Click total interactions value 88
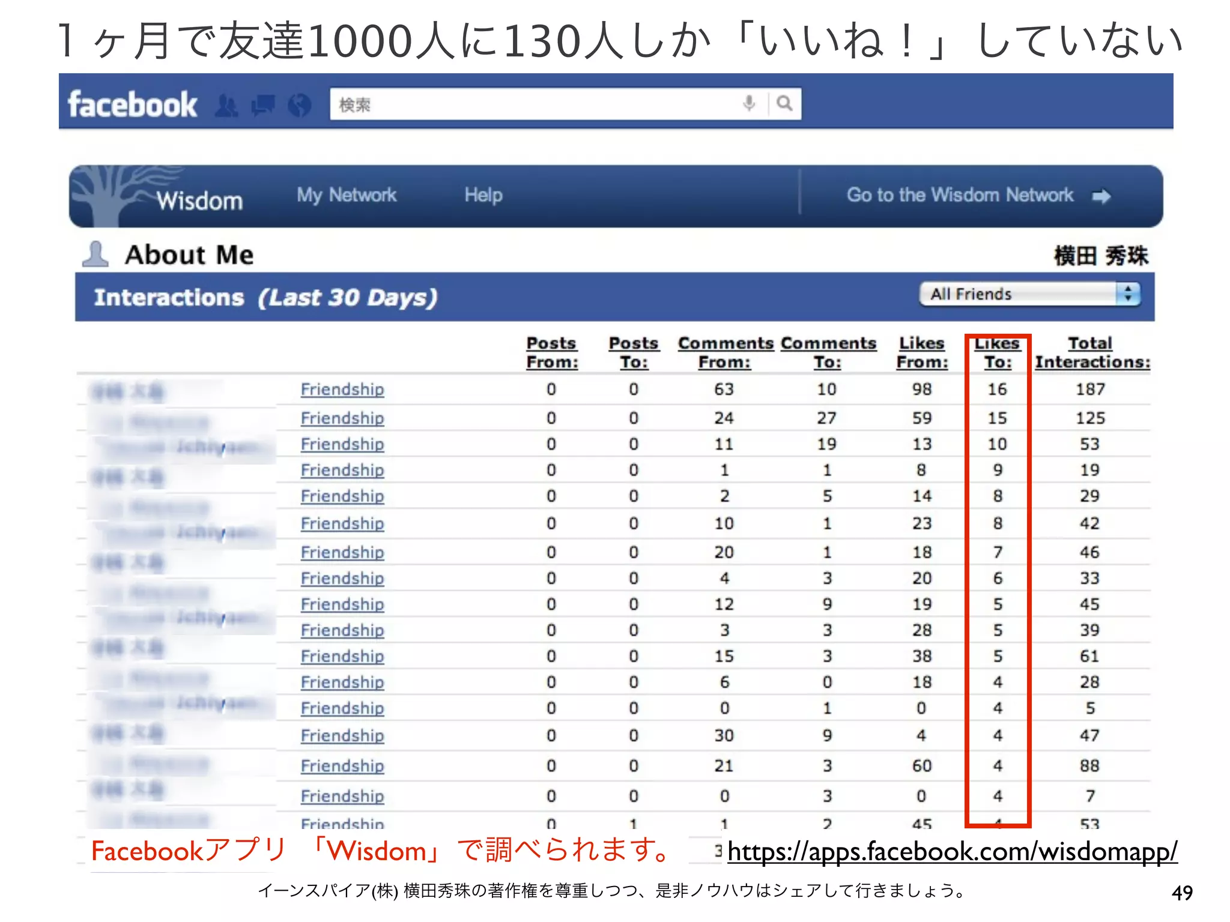The image size is (1230, 922). 1089,767
